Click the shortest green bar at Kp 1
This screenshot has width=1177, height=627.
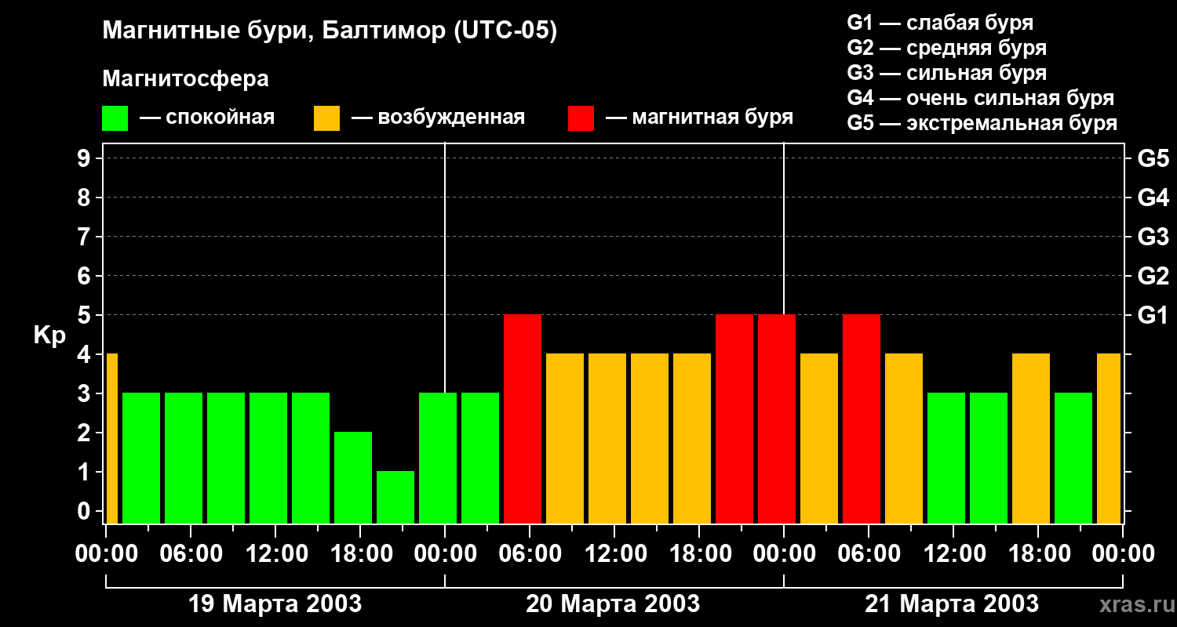click(x=395, y=497)
